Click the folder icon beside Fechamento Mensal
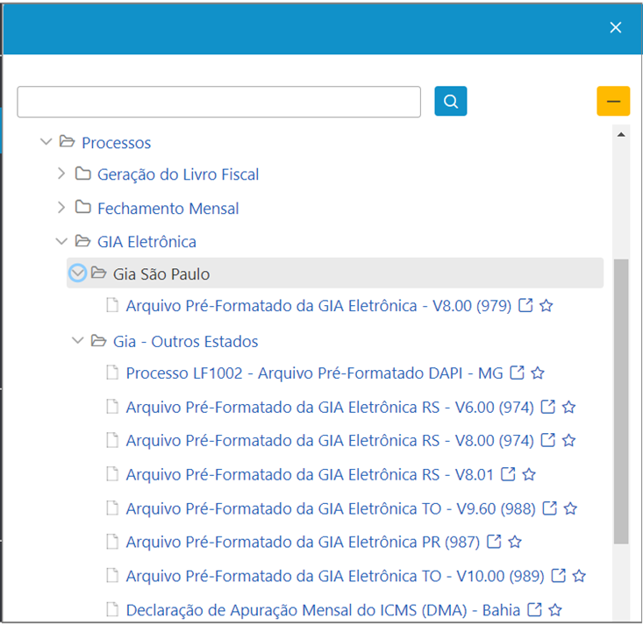 click(82, 207)
